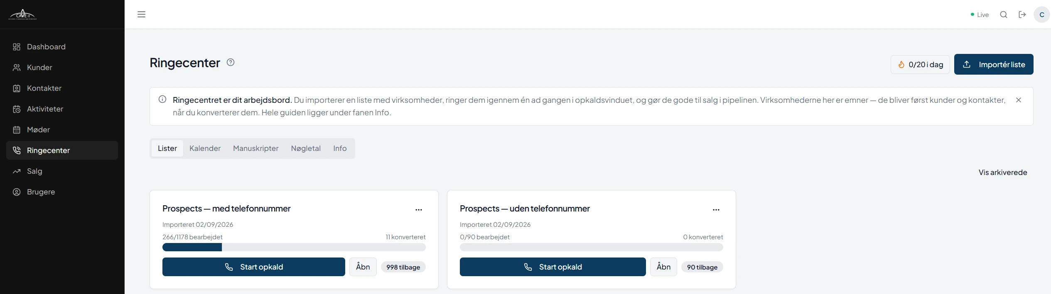The height and width of the screenshot is (294, 1051).
Task: Show archived lists via Vis arkiverede
Action: click(x=1003, y=173)
